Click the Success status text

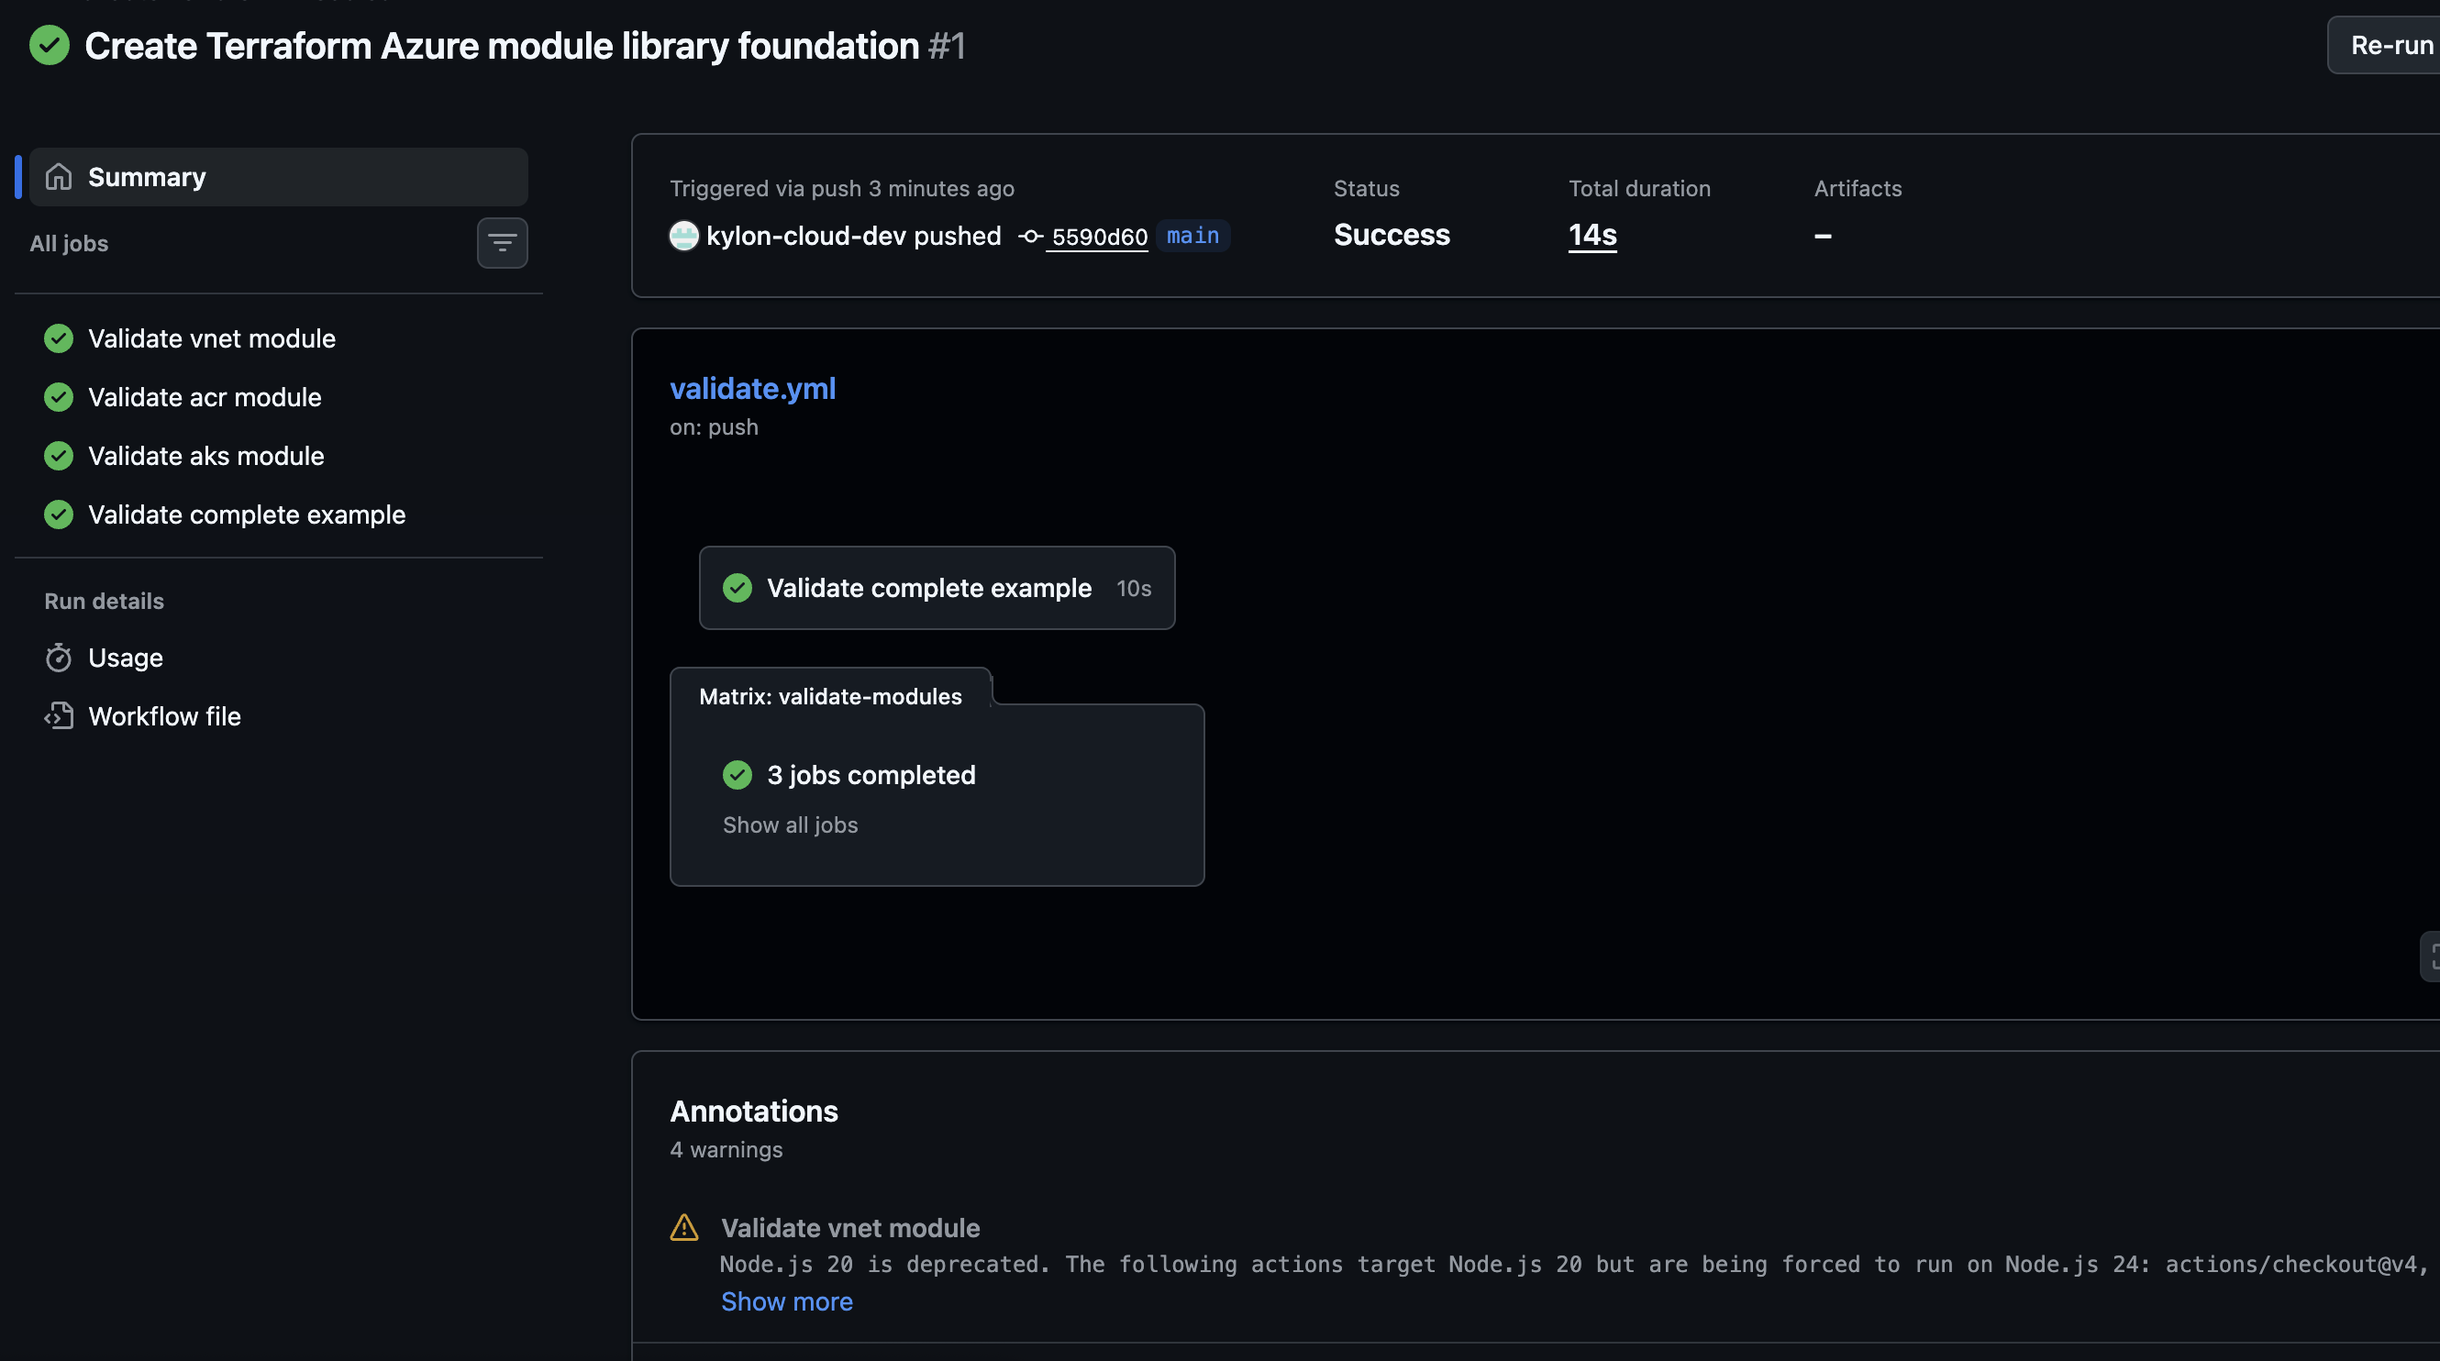pos(1392,235)
